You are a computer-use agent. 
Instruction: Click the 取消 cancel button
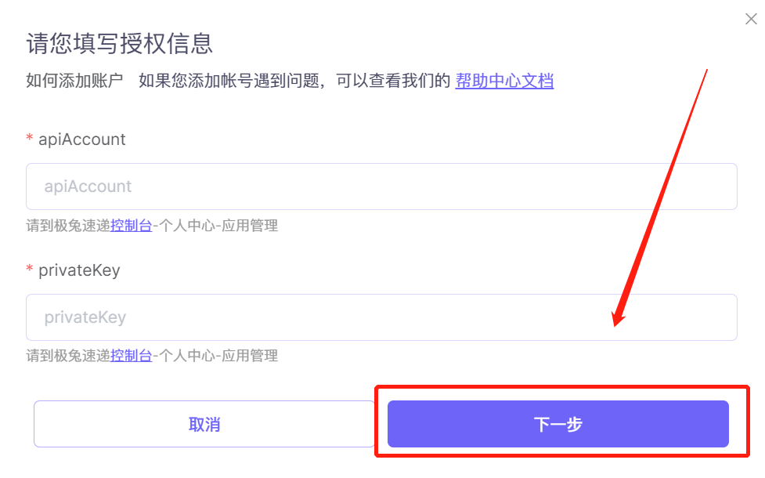point(204,424)
